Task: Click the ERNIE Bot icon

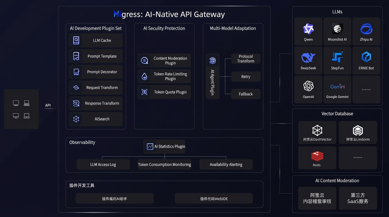Action: pyautogui.click(x=366, y=57)
